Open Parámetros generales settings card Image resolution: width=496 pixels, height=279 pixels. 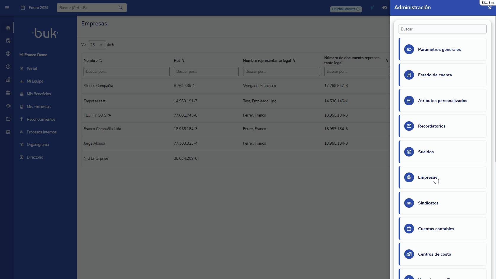tap(442, 49)
